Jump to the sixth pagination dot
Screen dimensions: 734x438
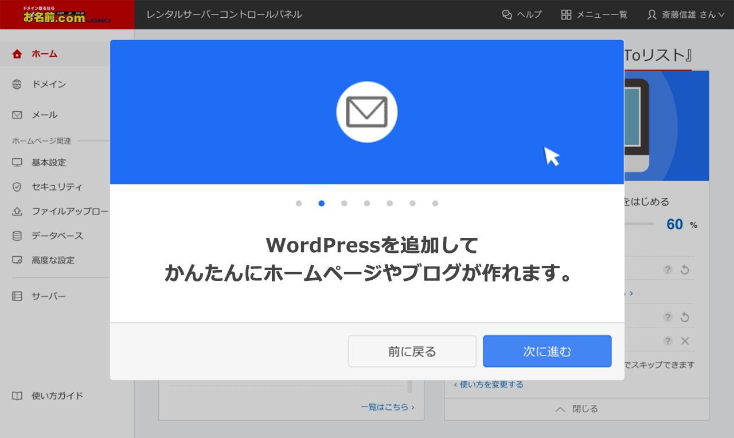412,203
